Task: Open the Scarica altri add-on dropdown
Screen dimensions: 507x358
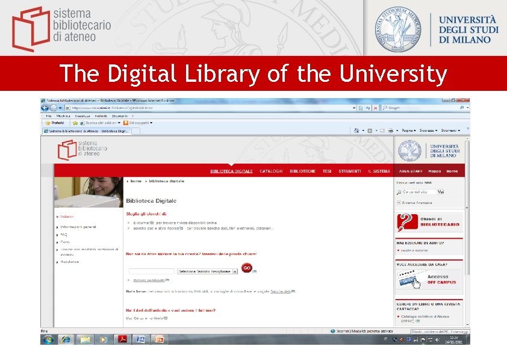Action: tap(100, 123)
